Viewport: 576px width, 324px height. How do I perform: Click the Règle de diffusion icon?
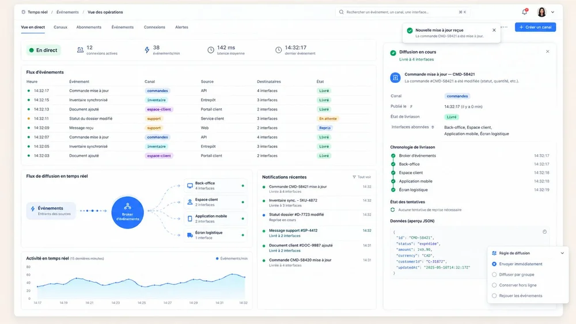tap(494, 253)
